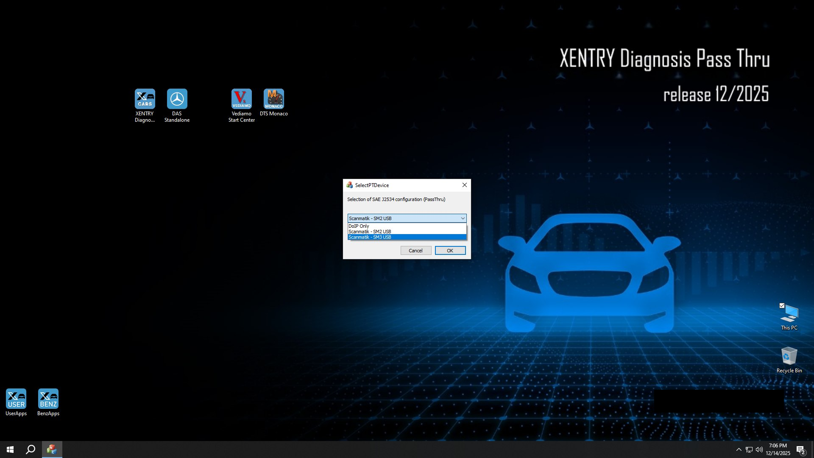Uncheck the selection box above This PC
This screenshot has height=458, width=814.
[782, 305]
